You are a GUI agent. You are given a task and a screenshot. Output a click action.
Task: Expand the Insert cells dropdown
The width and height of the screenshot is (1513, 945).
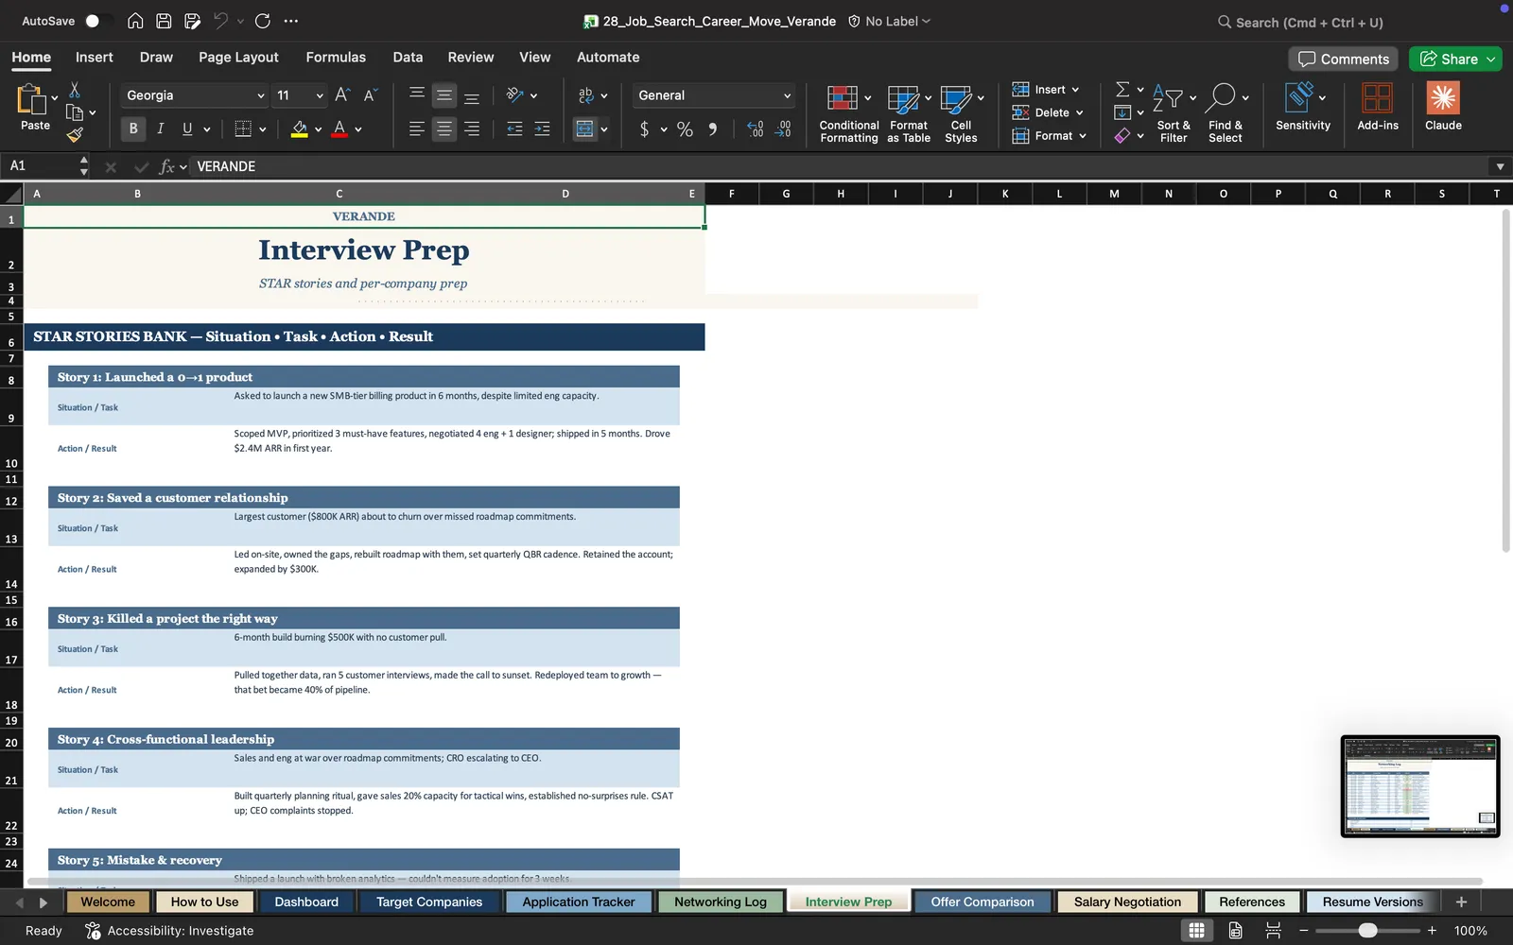pos(1075,90)
